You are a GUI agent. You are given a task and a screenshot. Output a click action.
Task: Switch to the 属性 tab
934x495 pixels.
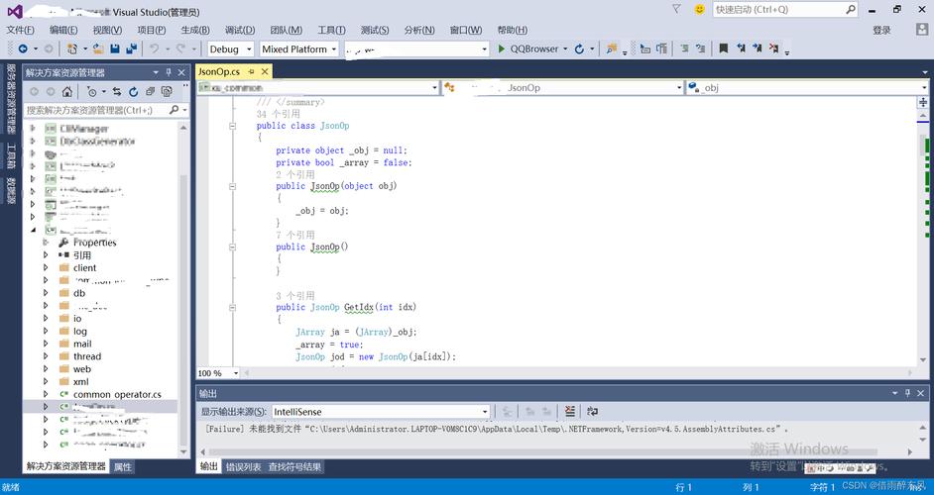pos(122,467)
